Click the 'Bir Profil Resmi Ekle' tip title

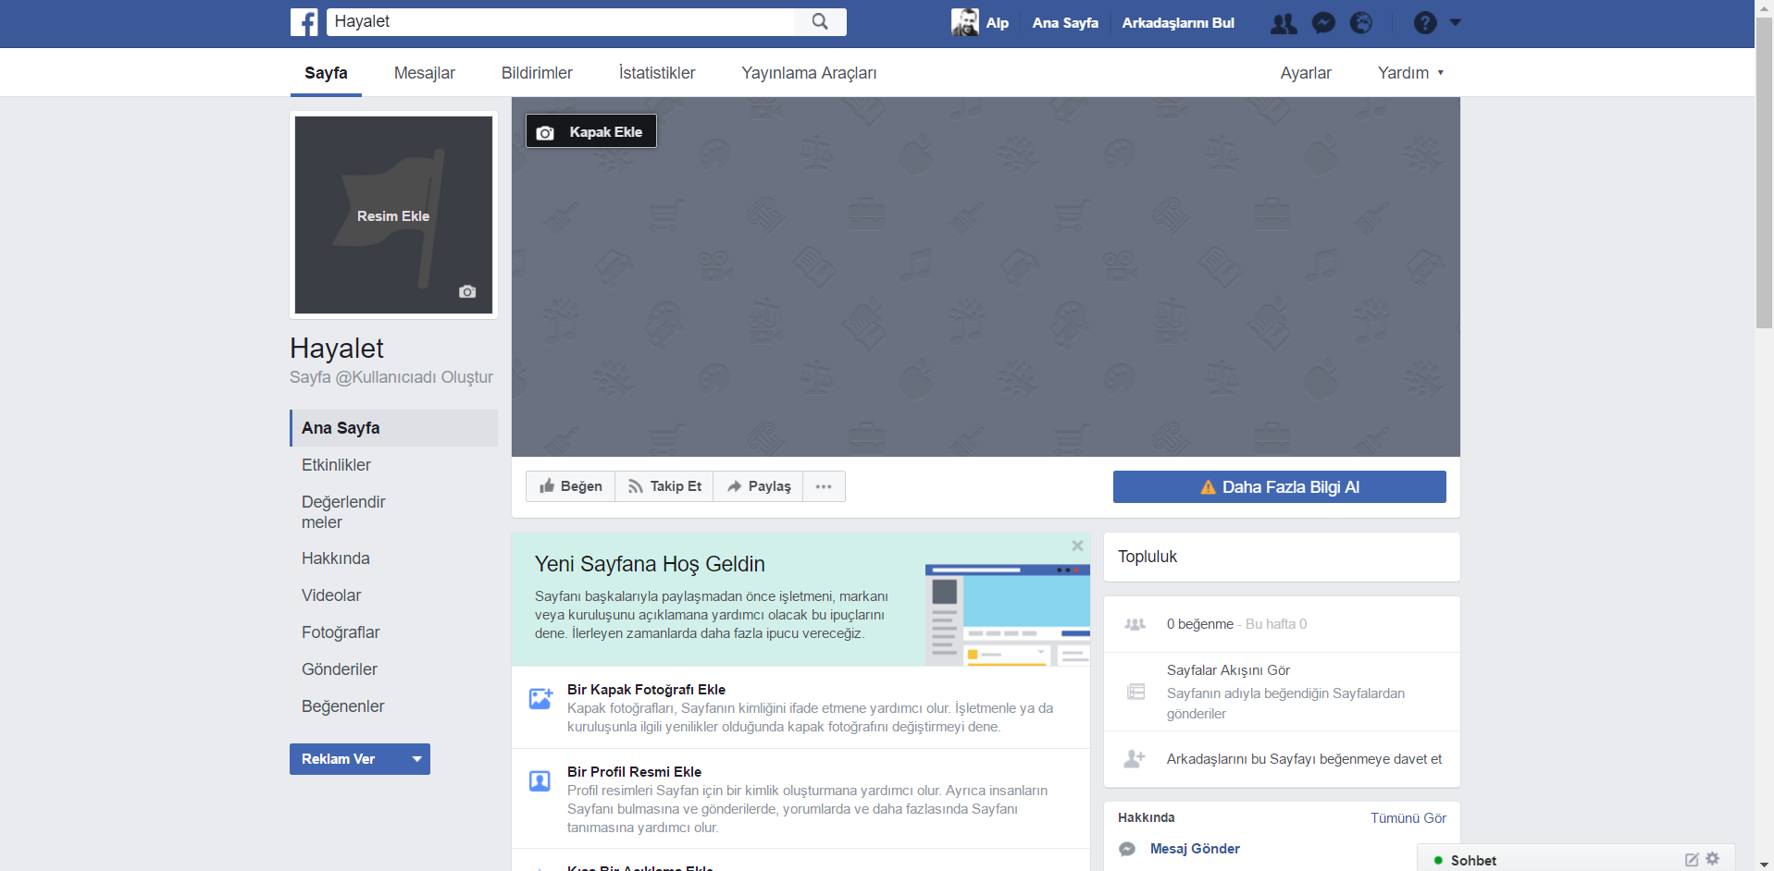click(x=634, y=772)
